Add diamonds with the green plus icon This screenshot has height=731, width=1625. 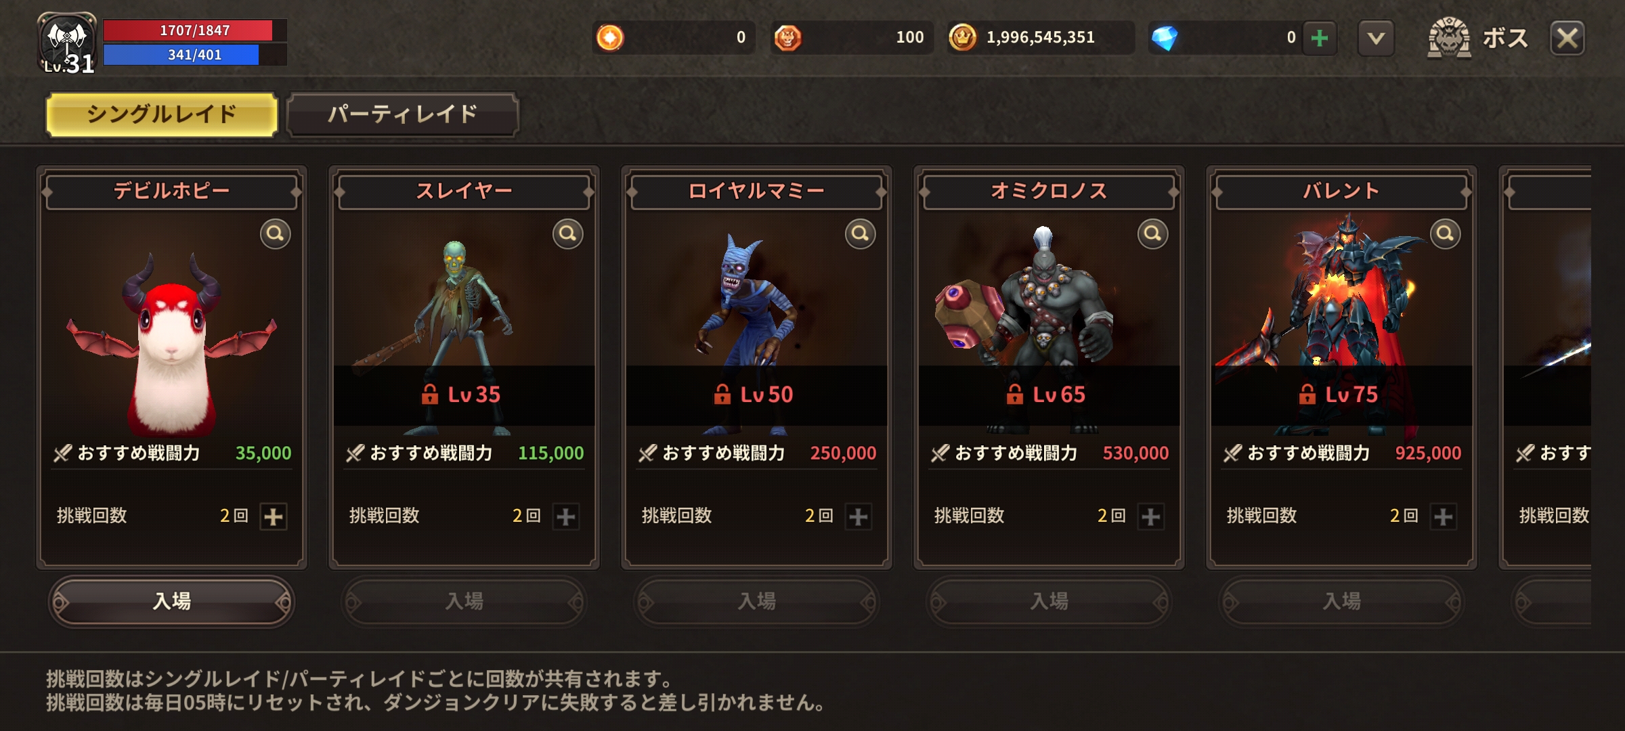point(1319,38)
